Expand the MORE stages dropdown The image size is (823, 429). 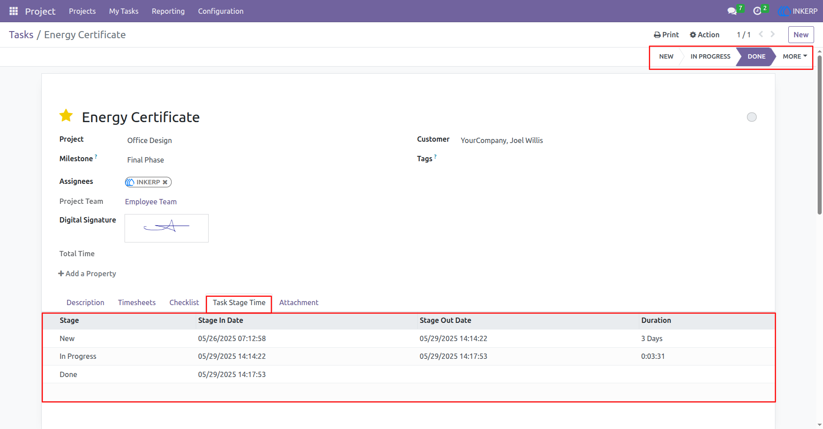[795, 56]
